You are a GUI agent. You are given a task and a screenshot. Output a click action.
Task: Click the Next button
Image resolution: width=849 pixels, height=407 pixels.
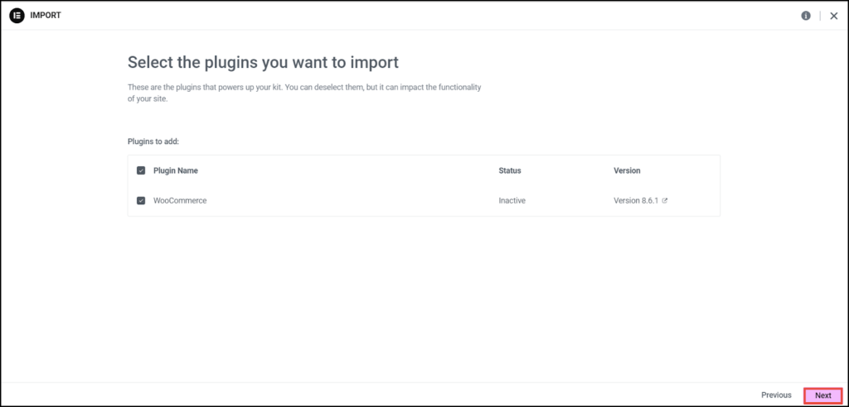point(823,395)
